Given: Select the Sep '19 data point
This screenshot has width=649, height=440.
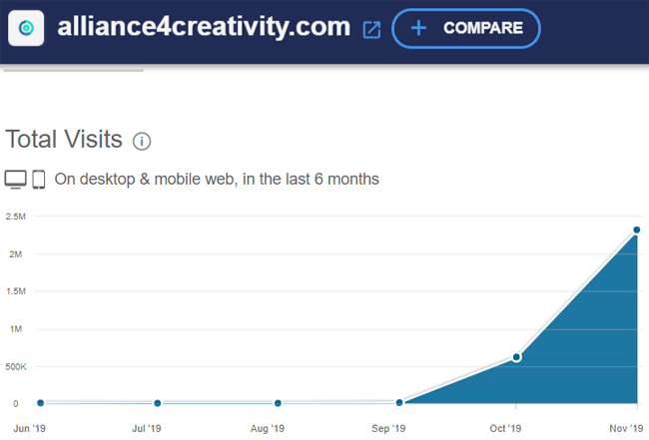Looking at the screenshot, I should tap(399, 402).
